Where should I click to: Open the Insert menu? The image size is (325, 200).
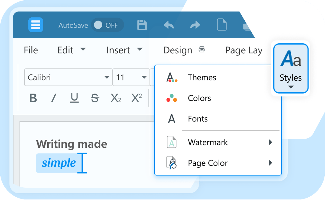(x=124, y=50)
